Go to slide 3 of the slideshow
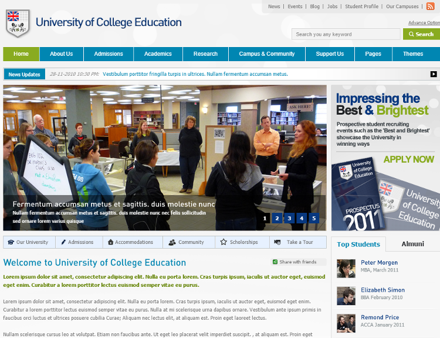 click(x=289, y=218)
